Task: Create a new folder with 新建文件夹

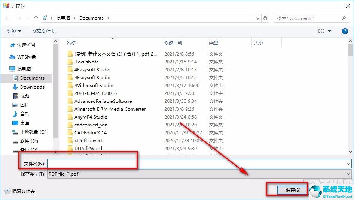Action: click(x=43, y=31)
